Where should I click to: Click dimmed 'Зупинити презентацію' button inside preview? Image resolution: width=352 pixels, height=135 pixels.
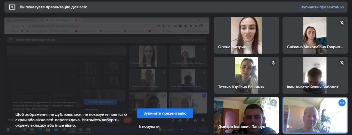(x=100, y=102)
